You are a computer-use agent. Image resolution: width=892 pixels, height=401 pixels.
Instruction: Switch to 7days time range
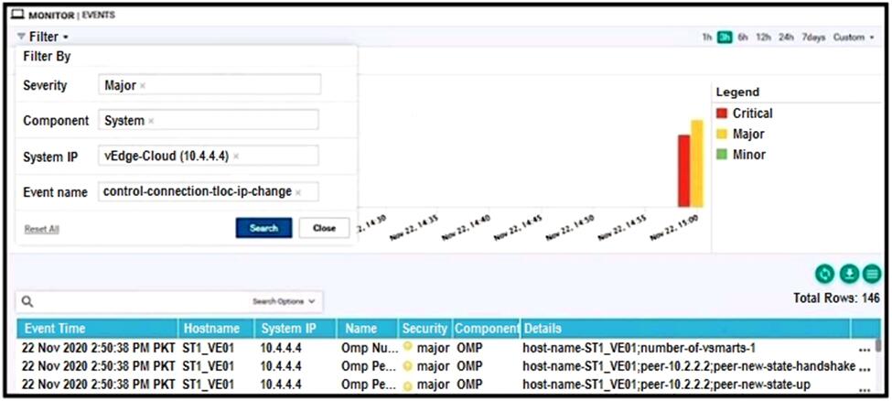point(813,38)
